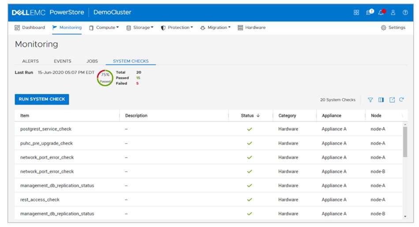Select management_db_replication_status row for node-B

[x=209, y=214]
